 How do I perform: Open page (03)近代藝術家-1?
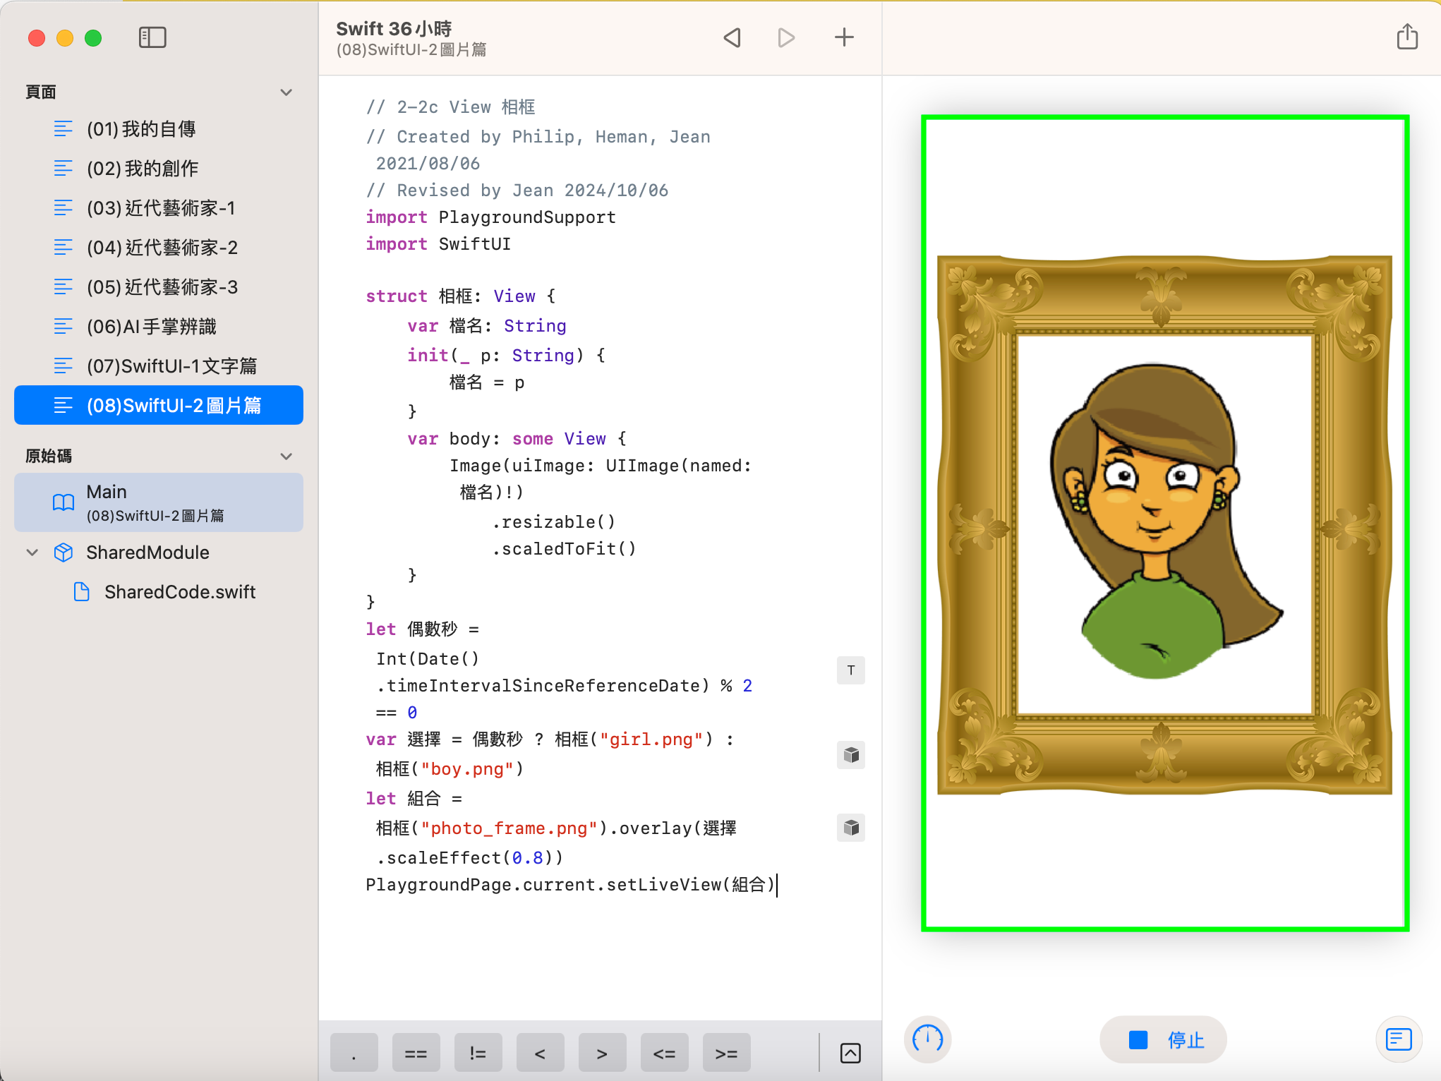coord(161,208)
